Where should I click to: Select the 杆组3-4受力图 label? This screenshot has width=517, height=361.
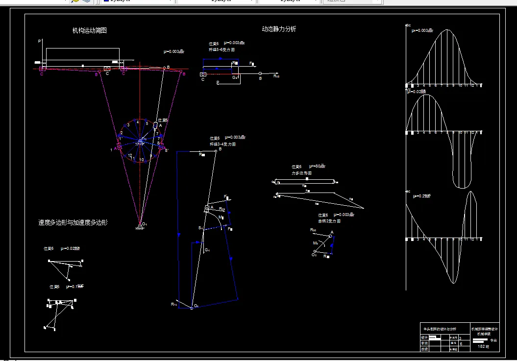coord(222,144)
